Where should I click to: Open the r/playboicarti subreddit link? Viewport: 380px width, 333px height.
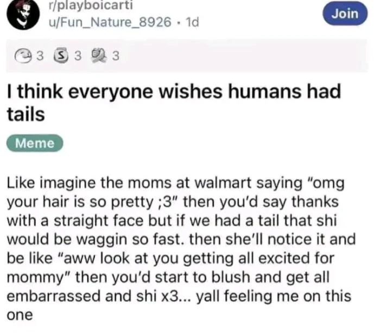91,5
